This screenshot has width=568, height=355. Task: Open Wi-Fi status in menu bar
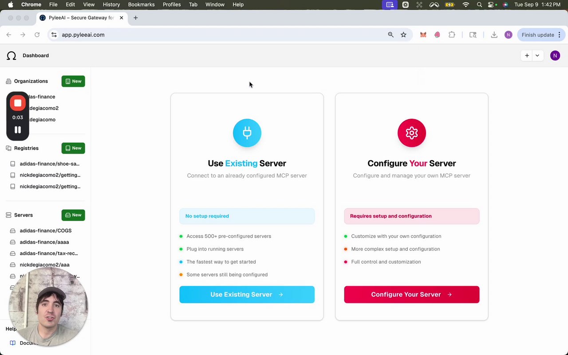point(465,4)
